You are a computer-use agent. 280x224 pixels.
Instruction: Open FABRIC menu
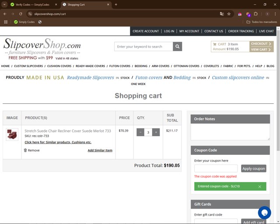[x=228, y=66]
